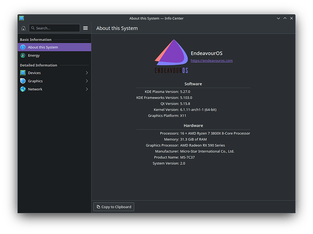313x234 pixels.
Task: Maximize the Info Center window
Action: 285,18
